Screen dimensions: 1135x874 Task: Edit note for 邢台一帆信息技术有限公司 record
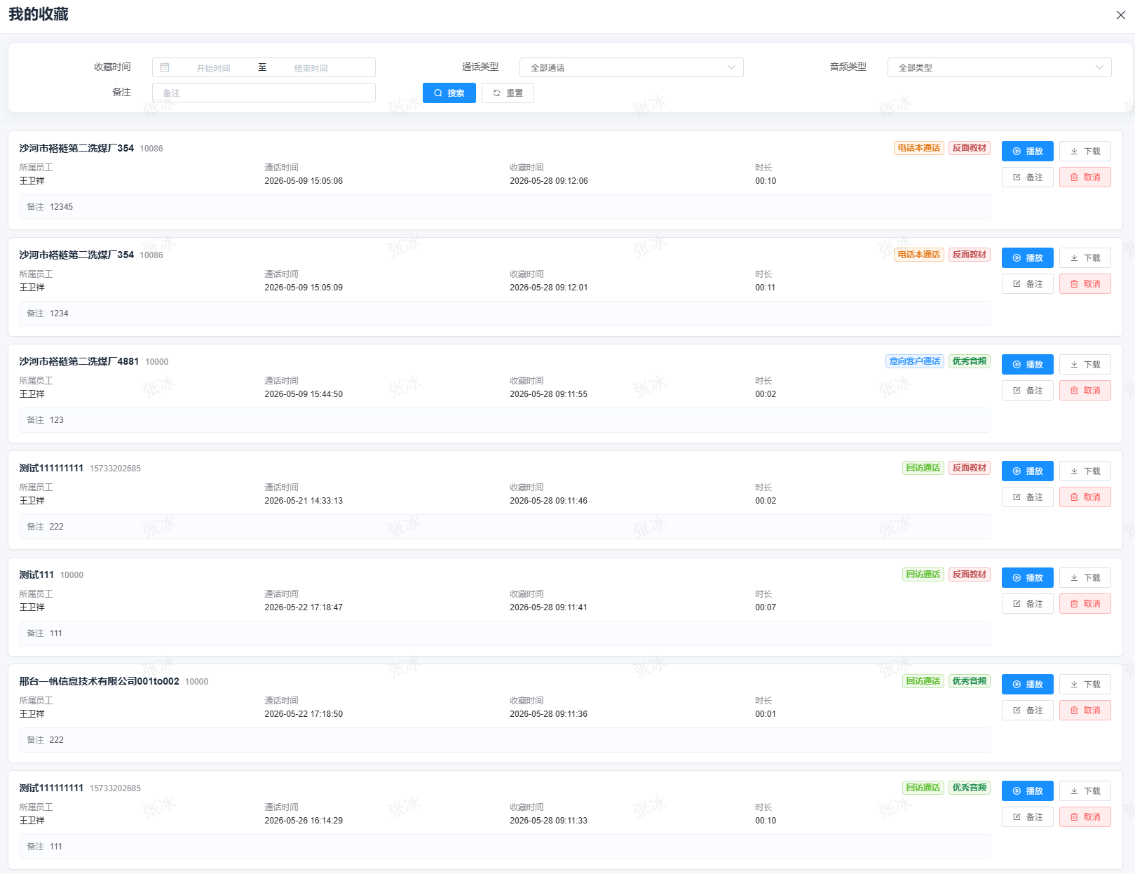point(1027,710)
